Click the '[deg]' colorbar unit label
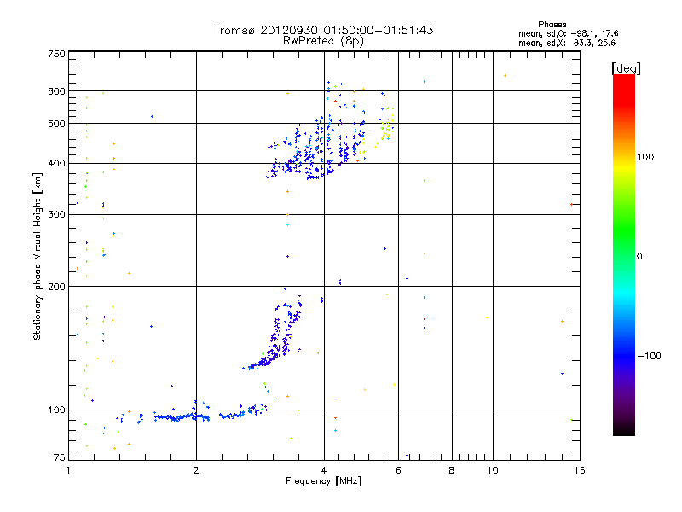 point(626,68)
